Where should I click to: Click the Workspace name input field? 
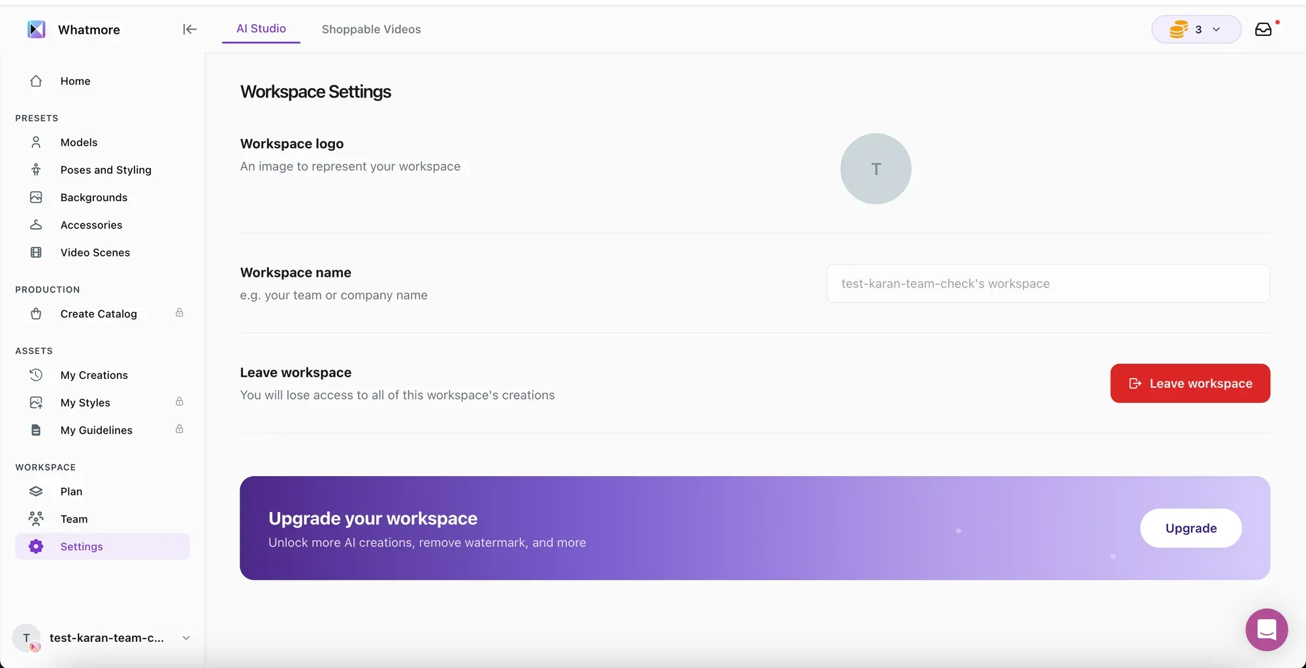tap(1047, 283)
